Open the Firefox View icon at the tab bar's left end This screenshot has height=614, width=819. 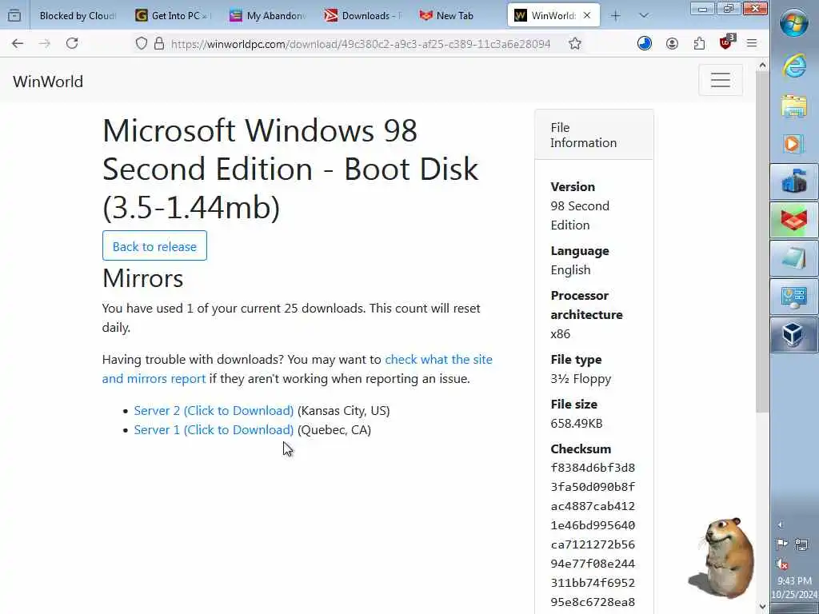14,16
